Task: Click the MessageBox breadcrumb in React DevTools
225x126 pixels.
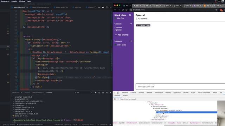Action: pyautogui.click(x=172, y=123)
